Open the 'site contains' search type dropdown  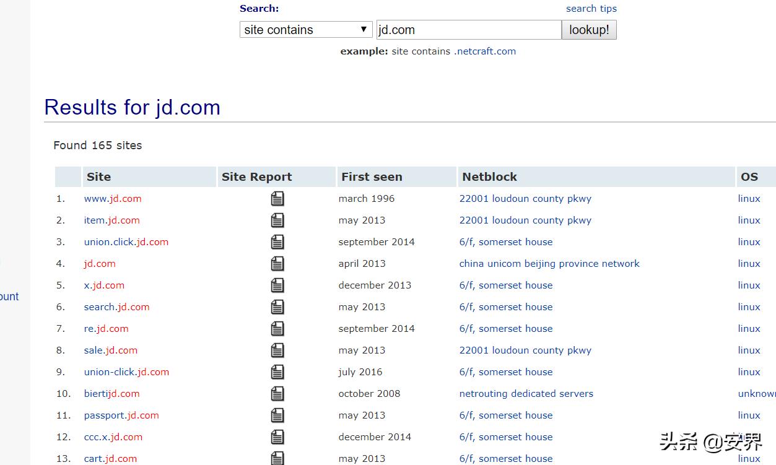(x=306, y=30)
